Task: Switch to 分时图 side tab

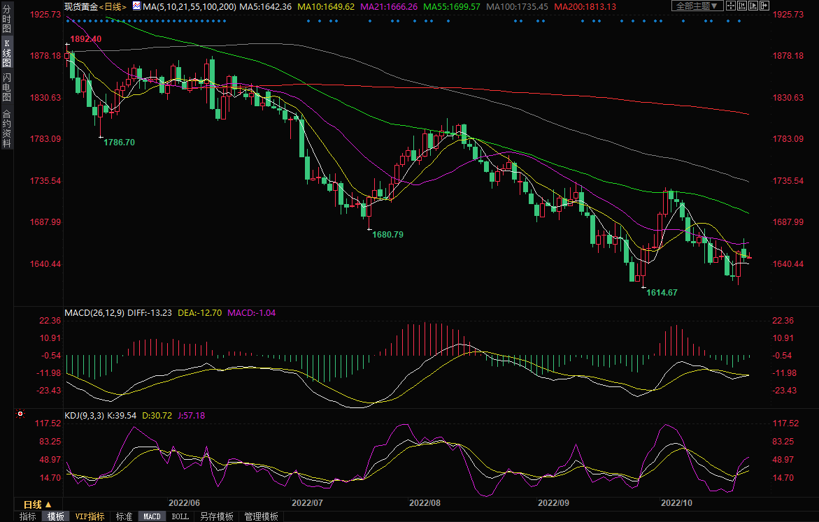Action: pos(6,24)
